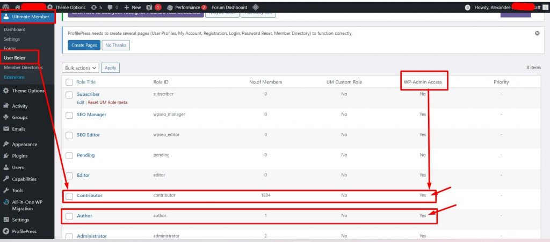Open the Bulk actions dropdown
This screenshot has height=242, width=550.
click(81, 68)
